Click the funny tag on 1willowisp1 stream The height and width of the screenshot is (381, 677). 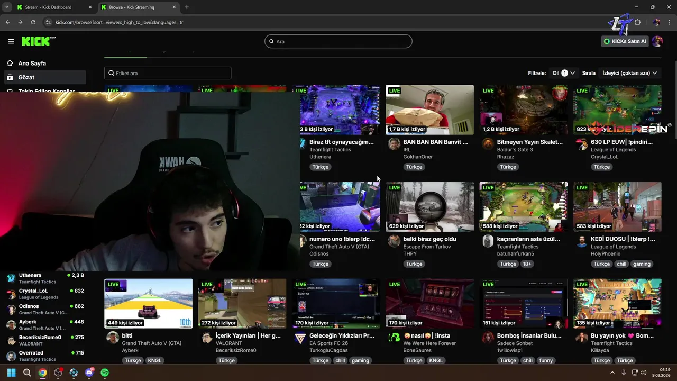[x=546, y=360]
